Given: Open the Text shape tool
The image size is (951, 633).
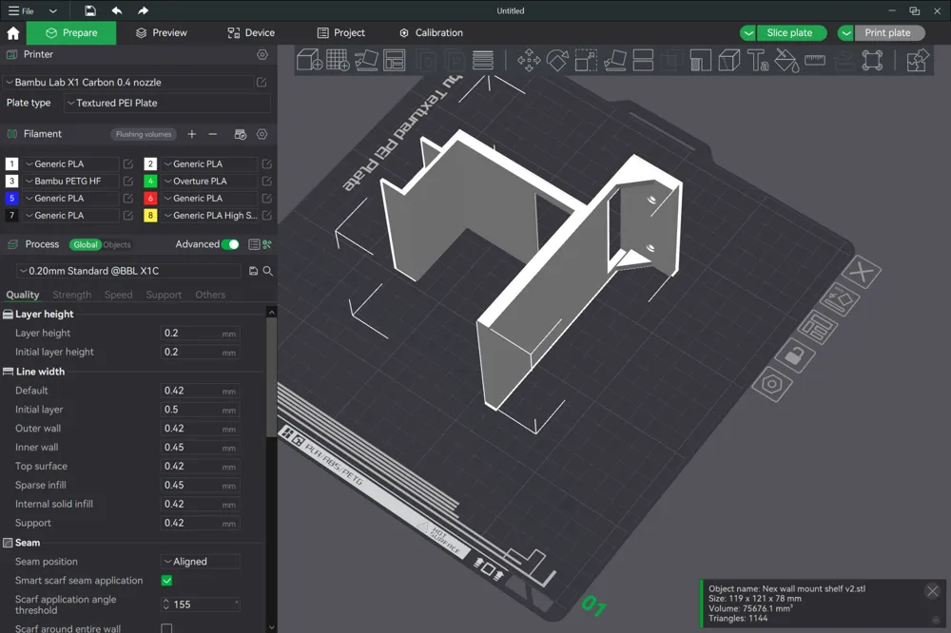Looking at the screenshot, I should [758, 60].
